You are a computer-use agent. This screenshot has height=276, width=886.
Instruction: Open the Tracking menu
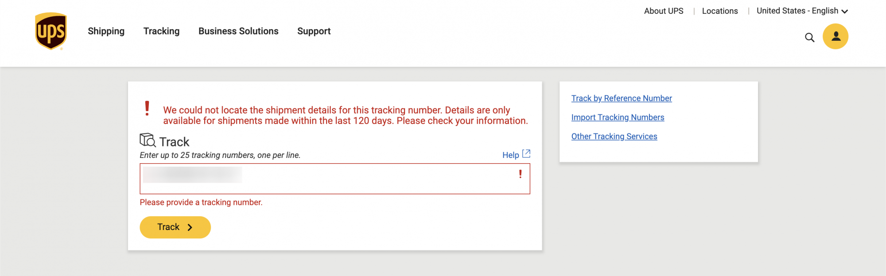coord(162,31)
